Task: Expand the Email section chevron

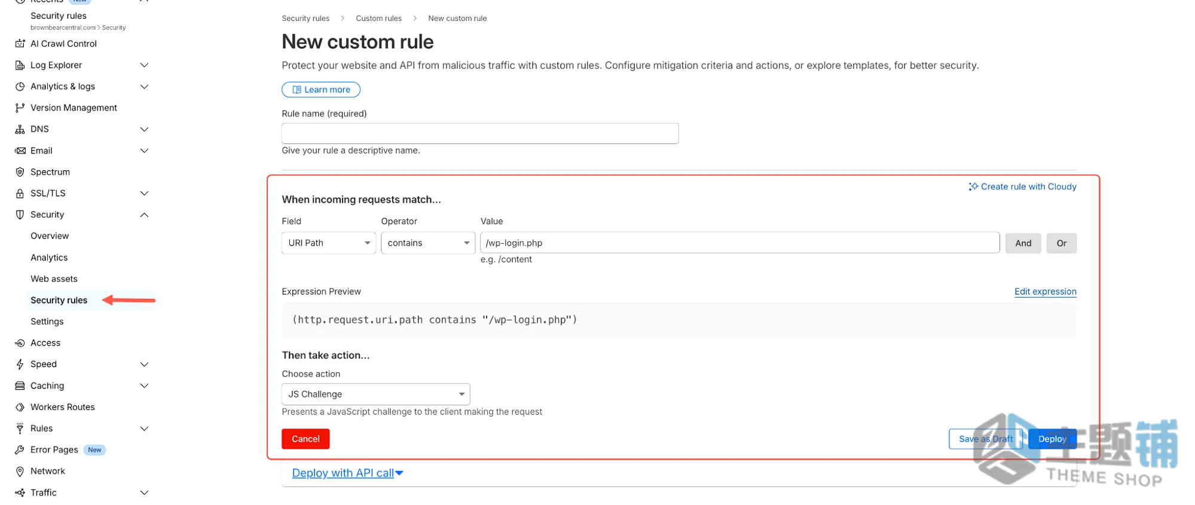Action: click(144, 151)
